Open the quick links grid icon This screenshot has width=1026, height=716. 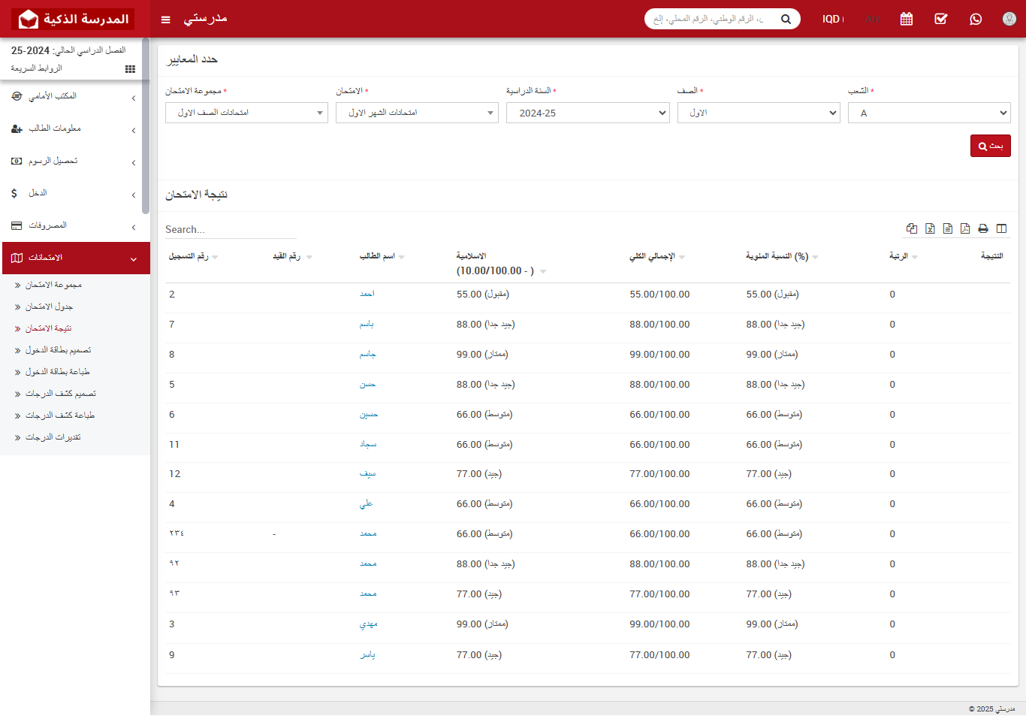130,69
